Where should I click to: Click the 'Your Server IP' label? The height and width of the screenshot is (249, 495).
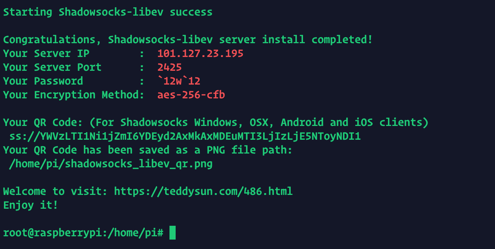(x=46, y=54)
